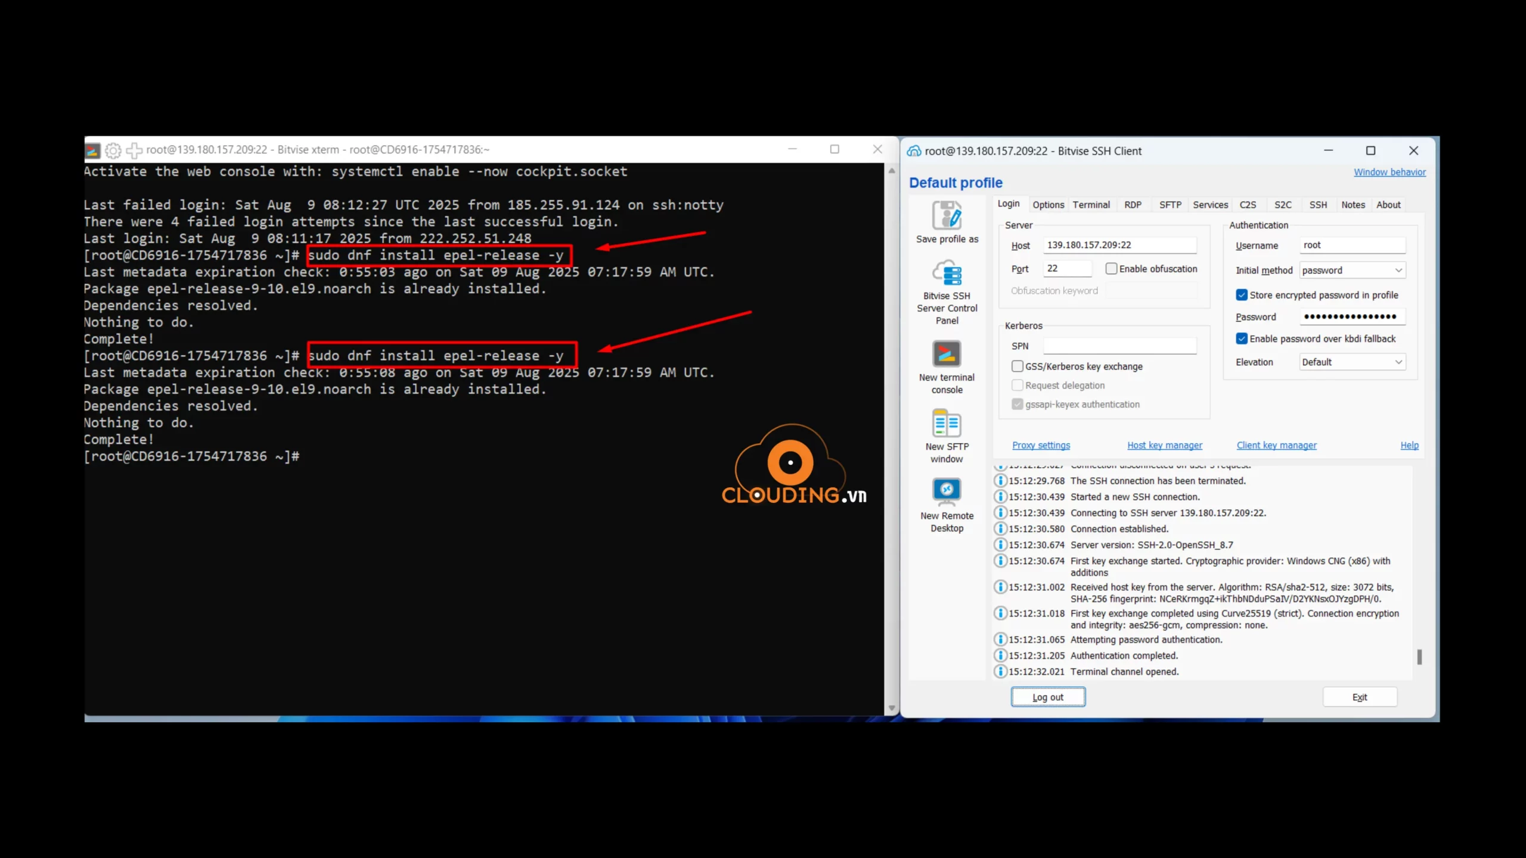Viewport: 1526px width, 858px height.
Task: Uncheck Store encrypted password in profile
Action: pyautogui.click(x=1242, y=295)
